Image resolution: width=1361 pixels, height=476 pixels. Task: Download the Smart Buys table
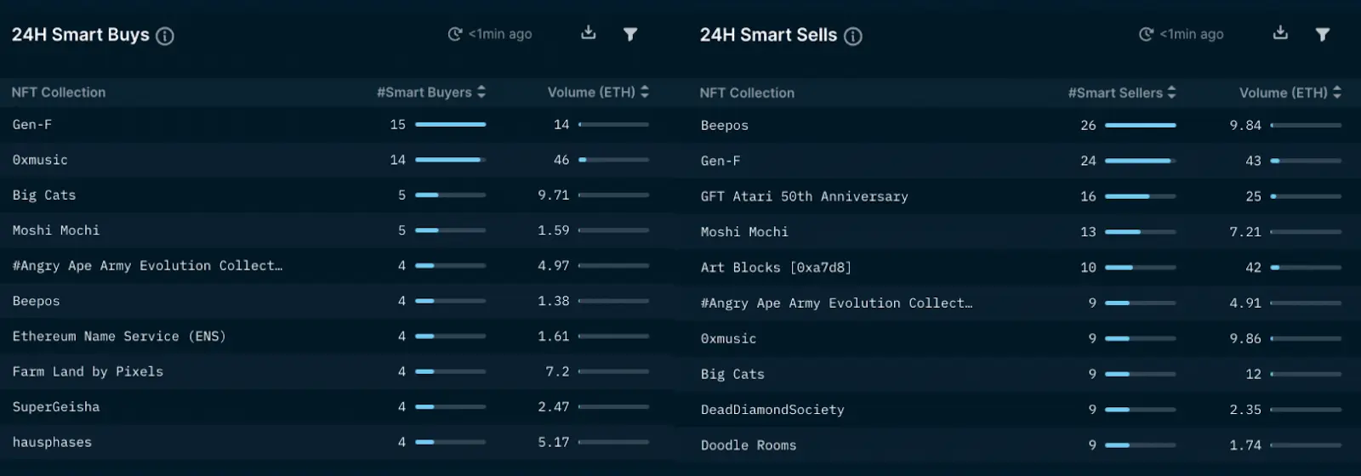tap(589, 33)
